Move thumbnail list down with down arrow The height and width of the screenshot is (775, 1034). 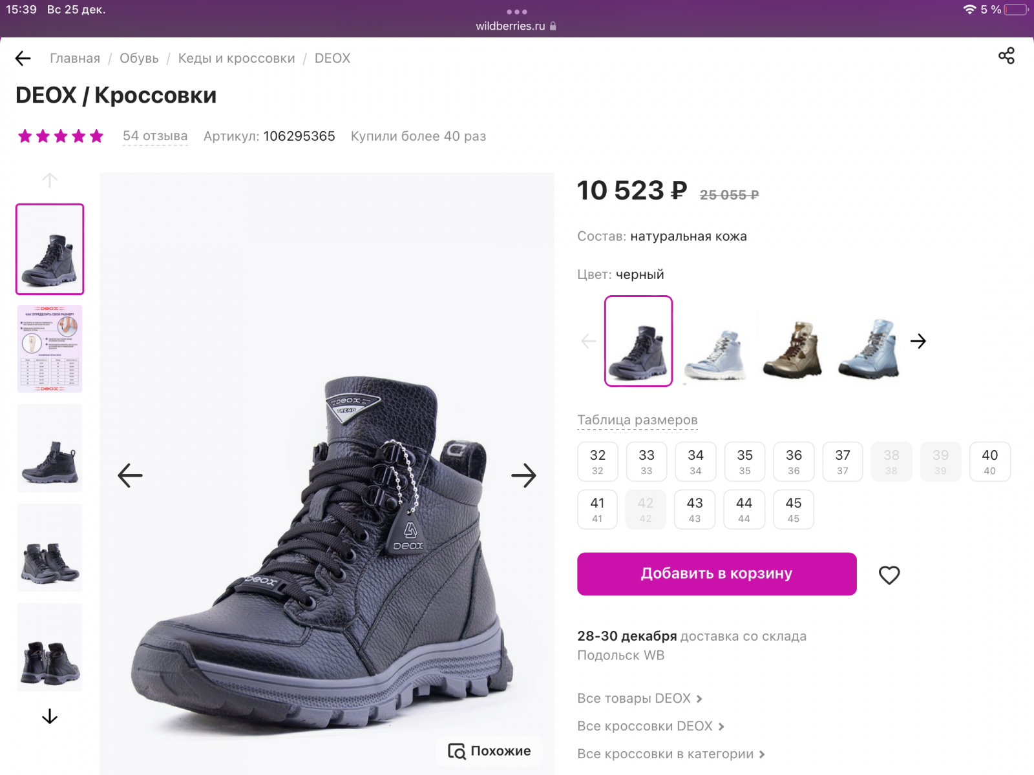(50, 717)
